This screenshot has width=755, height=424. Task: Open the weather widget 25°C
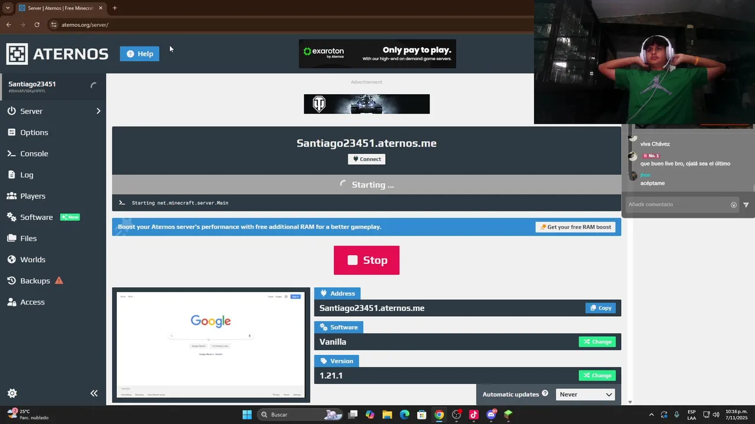coord(28,415)
